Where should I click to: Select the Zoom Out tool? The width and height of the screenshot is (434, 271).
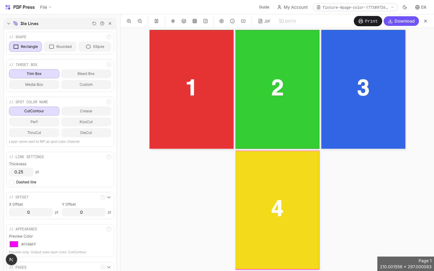click(140, 21)
